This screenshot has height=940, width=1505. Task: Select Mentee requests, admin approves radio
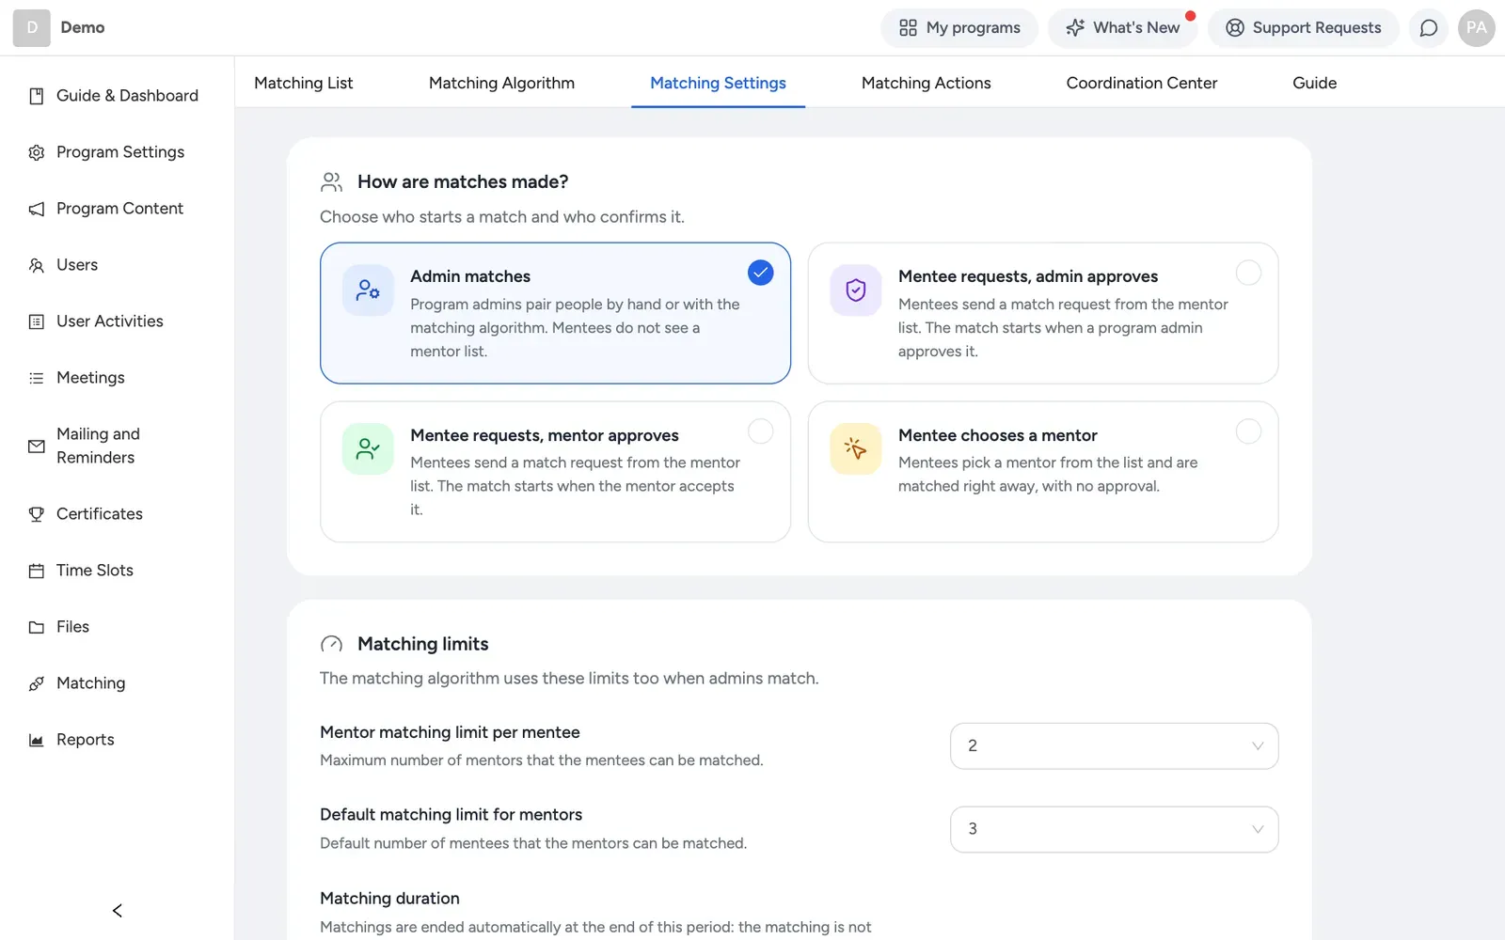pos(1248,273)
